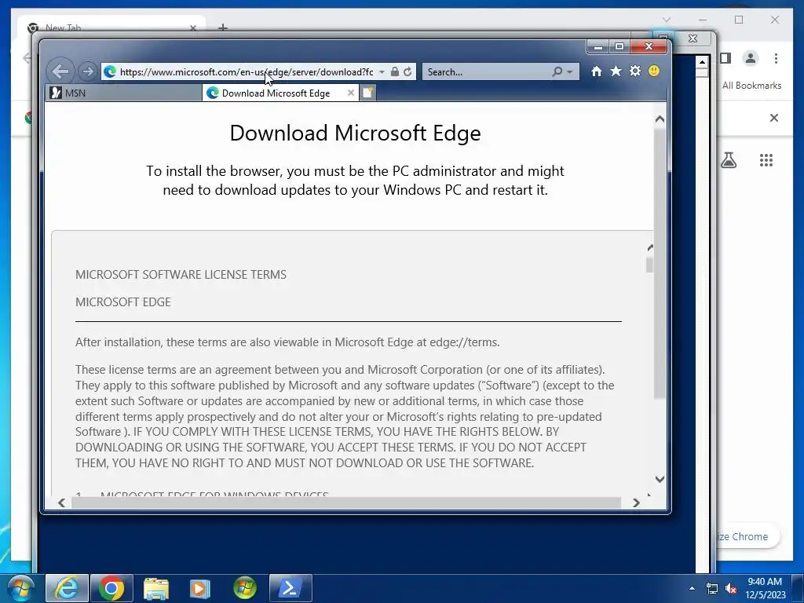Click the "MICROSOFT EDGE" license line
Viewport: 804px width, 603px height.
[x=123, y=302]
